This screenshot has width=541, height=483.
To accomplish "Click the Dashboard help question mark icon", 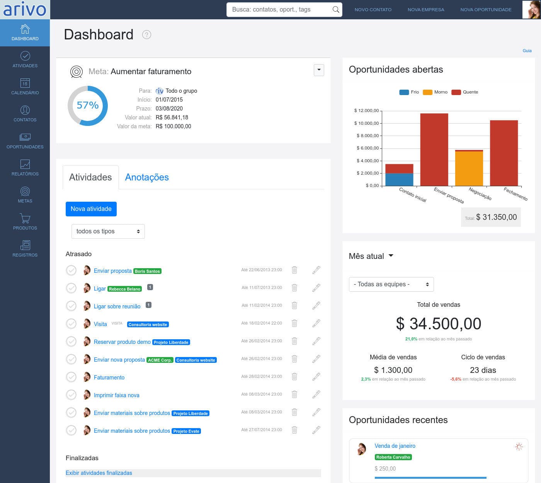I will pos(146,35).
